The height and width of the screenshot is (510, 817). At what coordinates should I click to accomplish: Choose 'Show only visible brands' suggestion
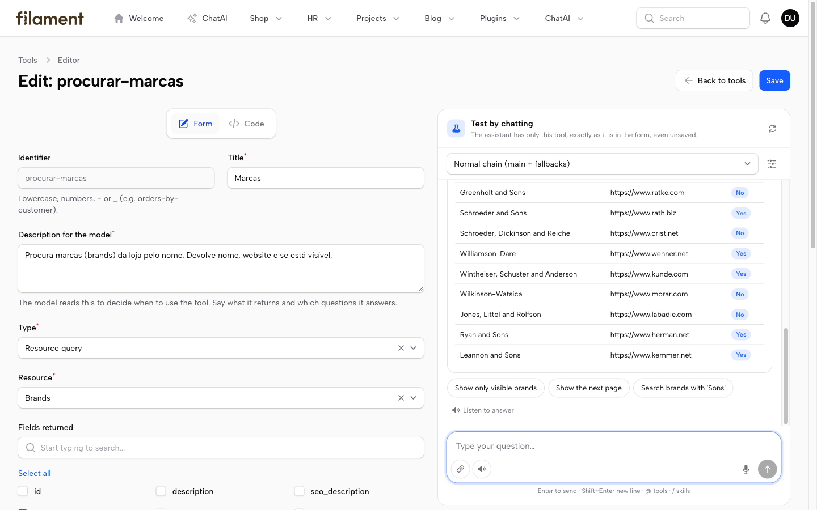(x=496, y=388)
